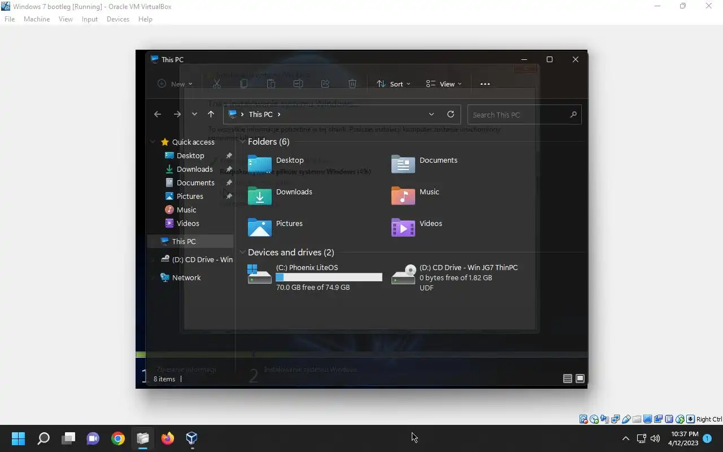Click the Delete trash icon in toolbar
The height and width of the screenshot is (452, 723).
pos(352,84)
